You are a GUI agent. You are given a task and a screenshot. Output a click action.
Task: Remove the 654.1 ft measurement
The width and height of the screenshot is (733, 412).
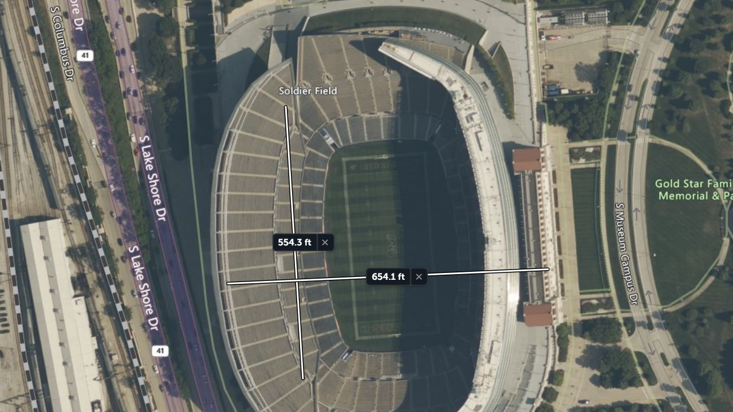[419, 277]
